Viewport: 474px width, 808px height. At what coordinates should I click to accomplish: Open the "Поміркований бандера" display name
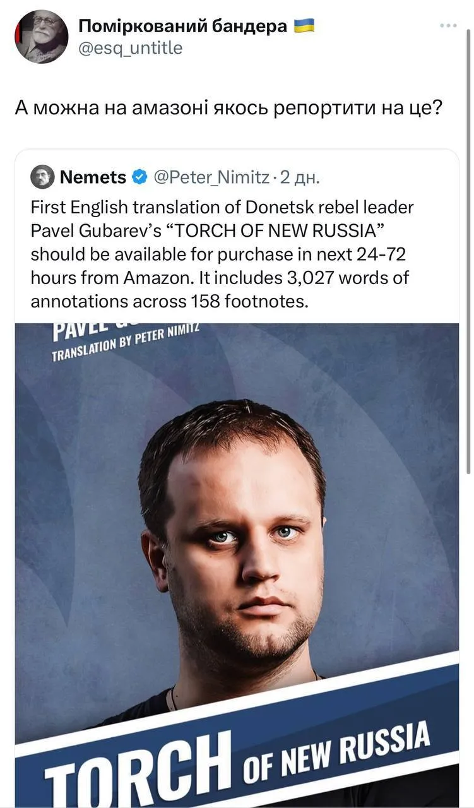click(x=183, y=26)
